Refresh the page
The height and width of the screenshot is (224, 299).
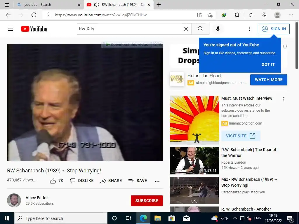tap(34, 15)
